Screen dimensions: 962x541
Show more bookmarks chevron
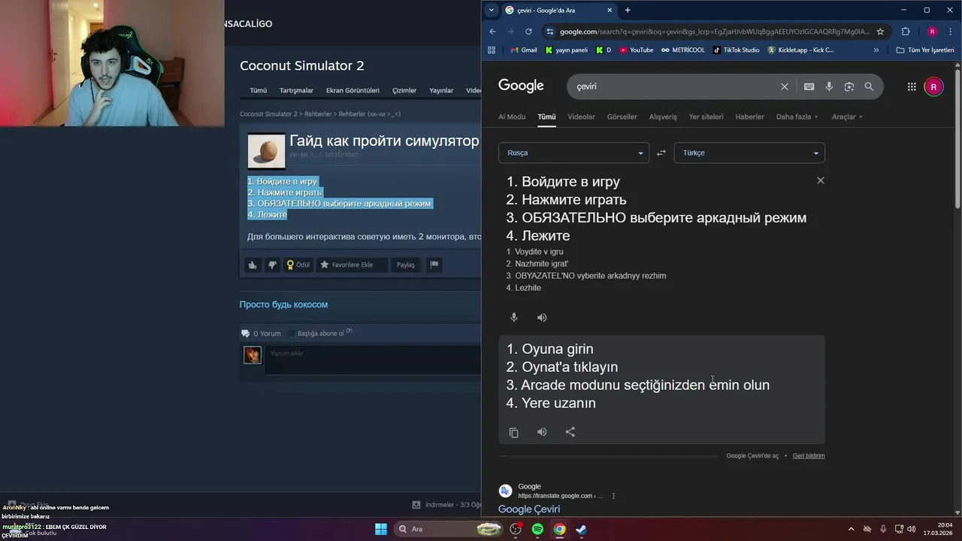click(x=876, y=50)
